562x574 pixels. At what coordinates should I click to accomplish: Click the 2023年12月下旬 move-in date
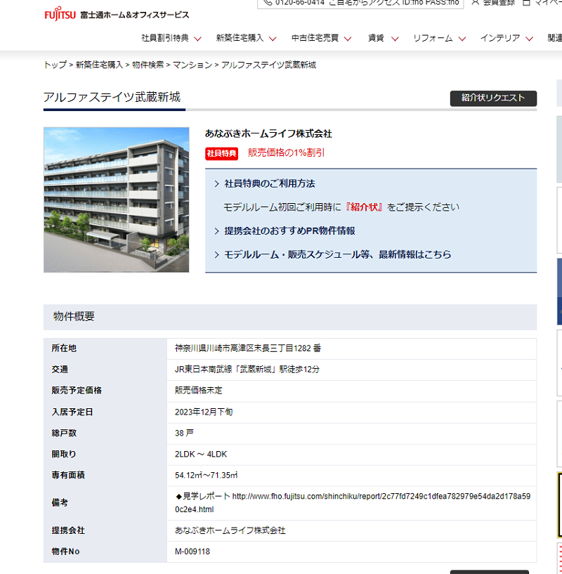pos(204,412)
